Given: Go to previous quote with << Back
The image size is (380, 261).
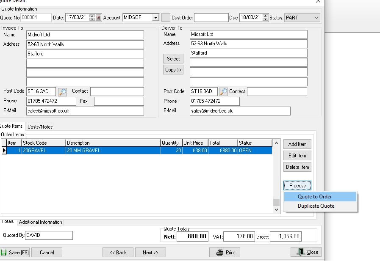Looking at the screenshot, I should point(118,253).
